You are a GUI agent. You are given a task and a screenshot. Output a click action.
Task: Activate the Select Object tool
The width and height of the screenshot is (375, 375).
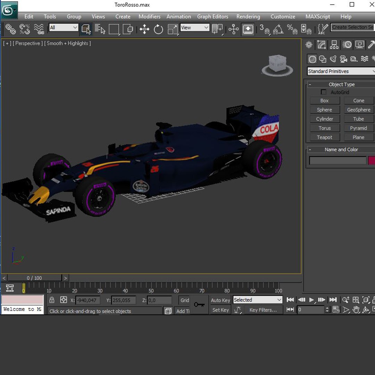point(86,29)
